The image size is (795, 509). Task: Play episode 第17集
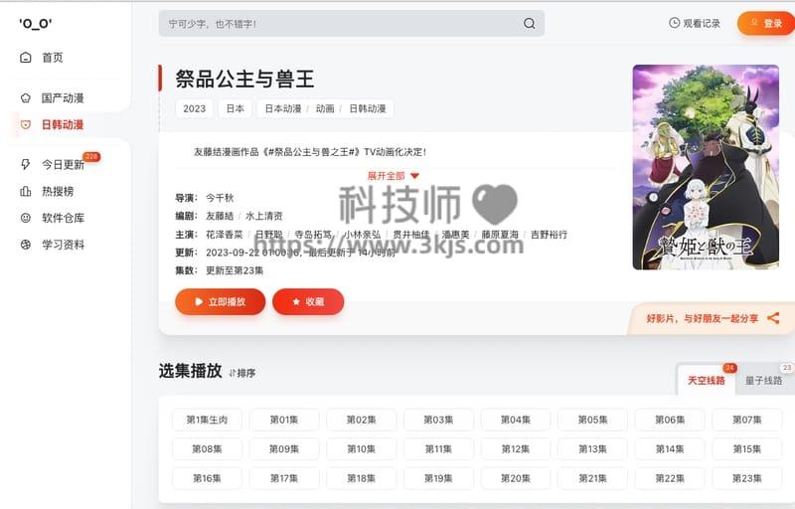(284, 478)
